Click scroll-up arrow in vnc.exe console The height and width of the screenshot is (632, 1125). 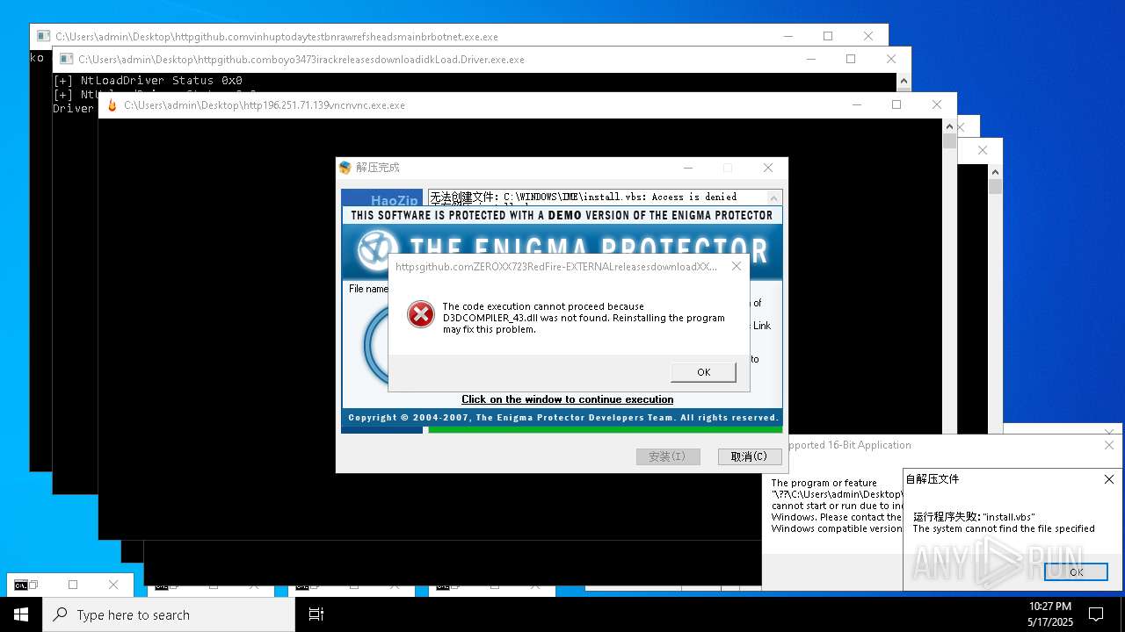tap(949, 126)
